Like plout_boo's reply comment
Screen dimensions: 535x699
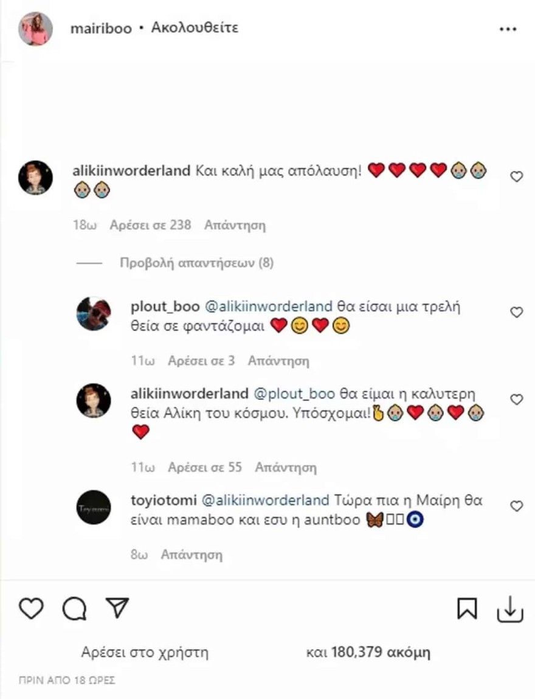(516, 312)
